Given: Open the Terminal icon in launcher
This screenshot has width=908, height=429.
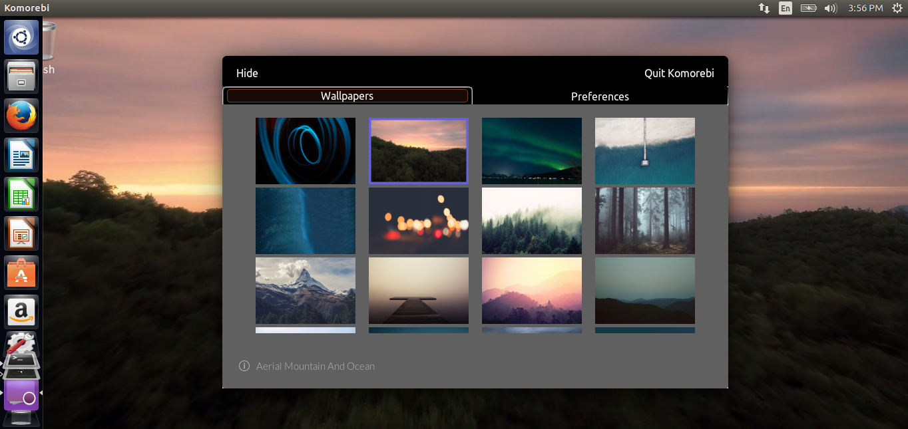Looking at the screenshot, I should click(21, 361).
